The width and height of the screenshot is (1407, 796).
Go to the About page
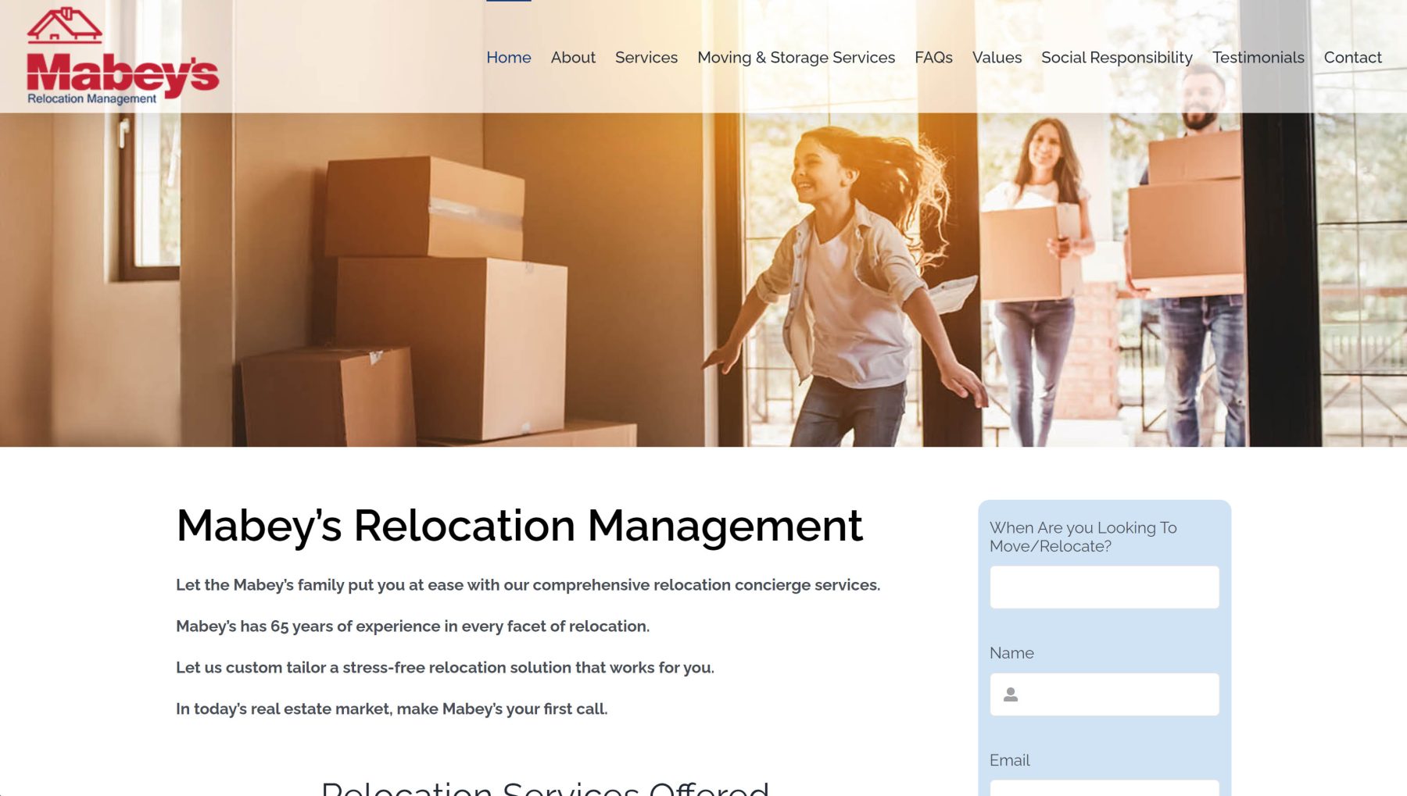click(573, 58)
